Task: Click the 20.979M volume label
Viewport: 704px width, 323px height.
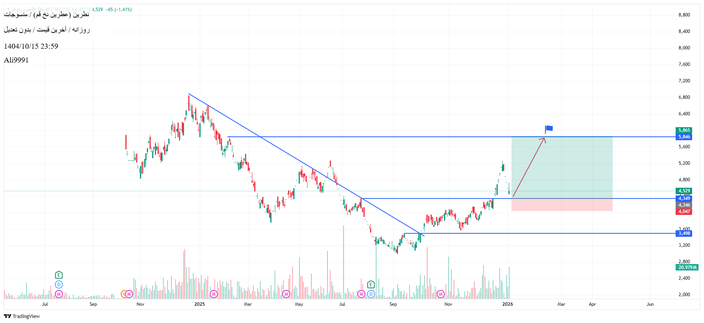Action: (686, 267)
